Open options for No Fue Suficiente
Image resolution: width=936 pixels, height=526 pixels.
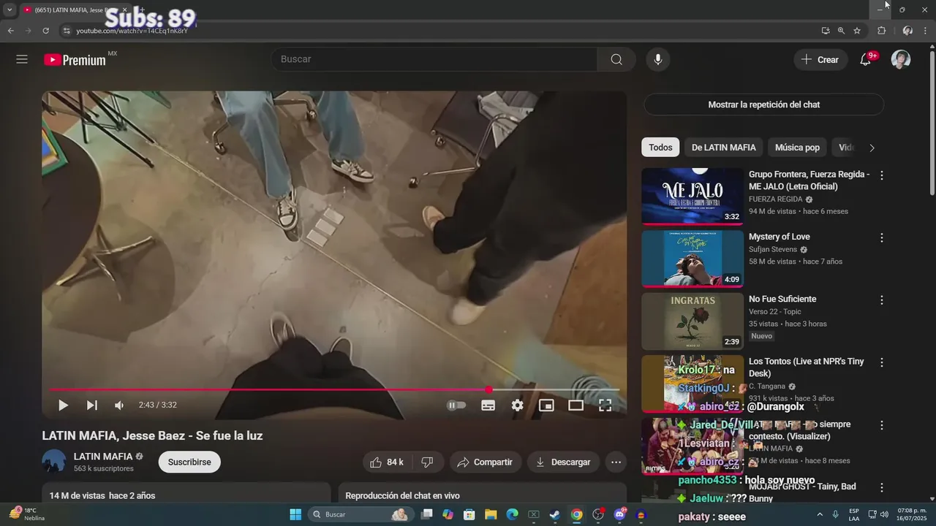(882, 300)
